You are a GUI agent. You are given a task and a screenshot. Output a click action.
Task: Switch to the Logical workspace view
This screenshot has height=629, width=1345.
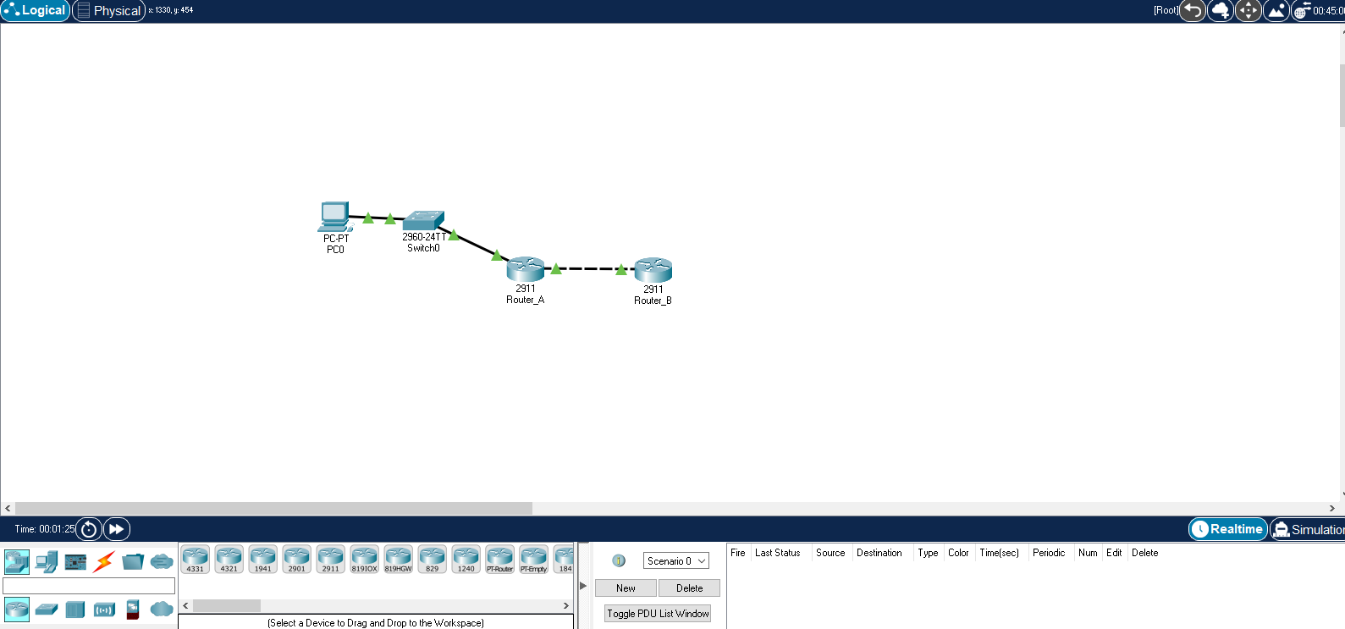(x=36, y=10)
